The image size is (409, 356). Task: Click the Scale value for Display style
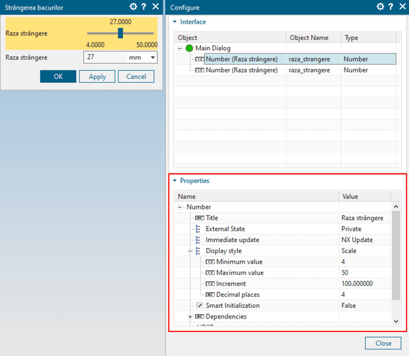point(365,251)
